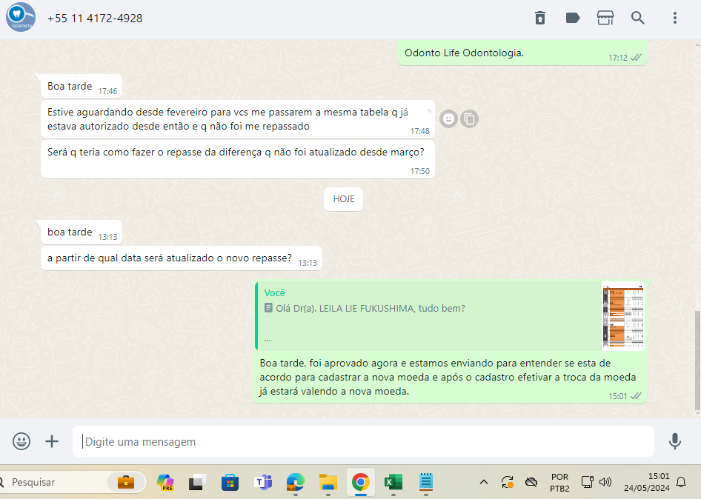Open Windows notifications bell

tap(681, 482)
